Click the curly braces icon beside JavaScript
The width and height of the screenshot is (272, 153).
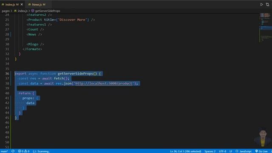[237, 151]
